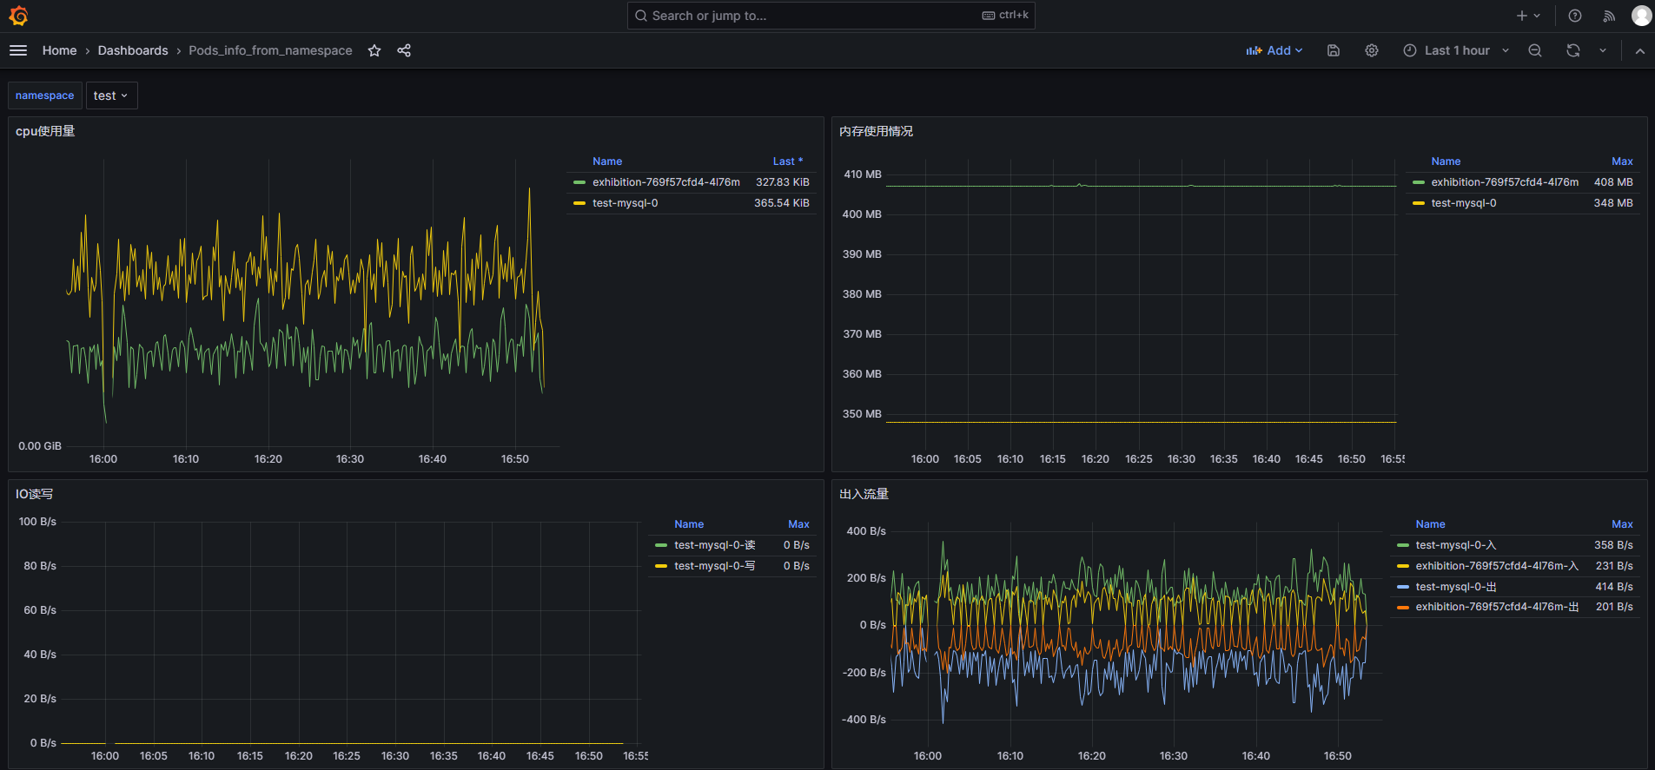The image size is (1655, 770).
Task: Open the help question mark icon
Action: tap(1575, 16)
